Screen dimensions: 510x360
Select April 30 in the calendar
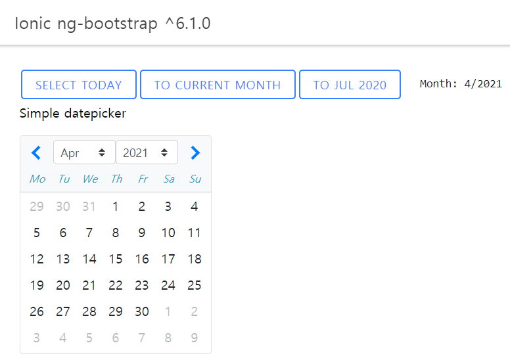point(142,311)
